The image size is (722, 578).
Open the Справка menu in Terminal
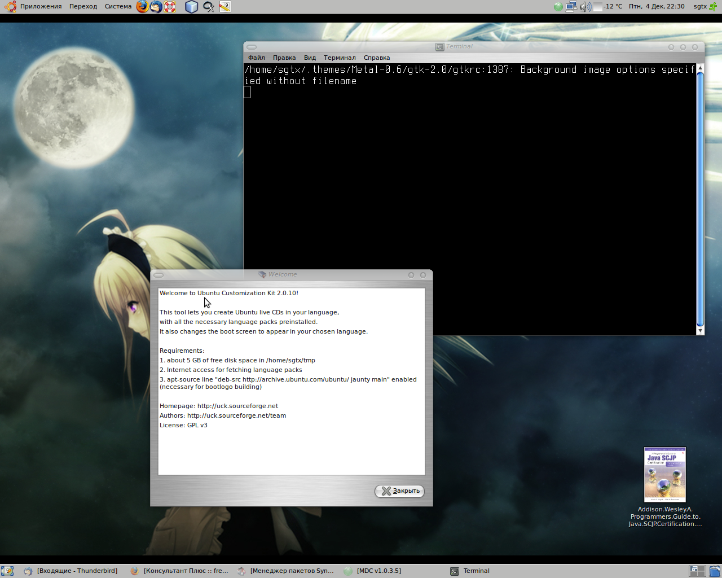[x=377, y=58]
